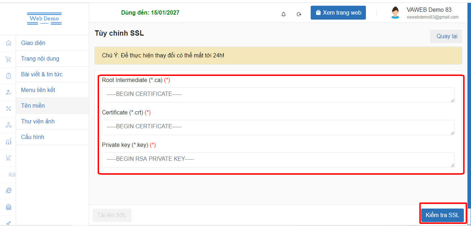Click into the Private key text area
471x226 pixels.
pos(278,160)
